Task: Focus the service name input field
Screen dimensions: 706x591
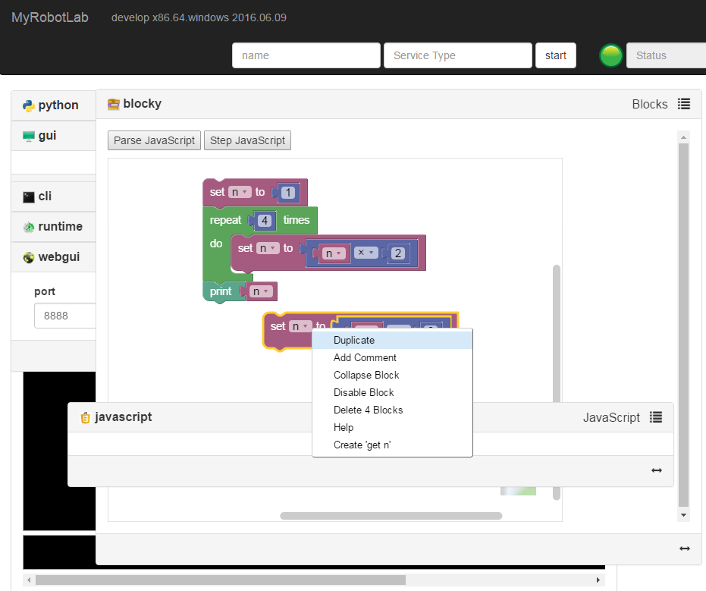Action: tap(306, 55)
